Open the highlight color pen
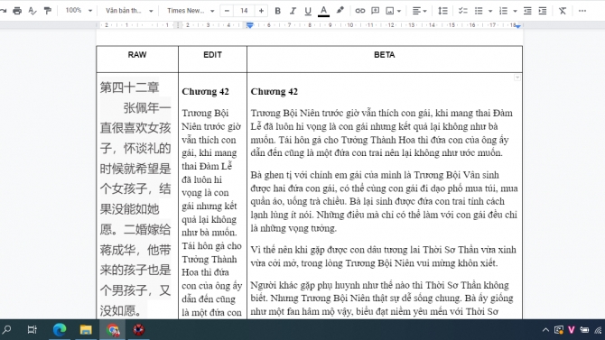Image resolution: width=605 pixels, height=340 pixels. 340,11
